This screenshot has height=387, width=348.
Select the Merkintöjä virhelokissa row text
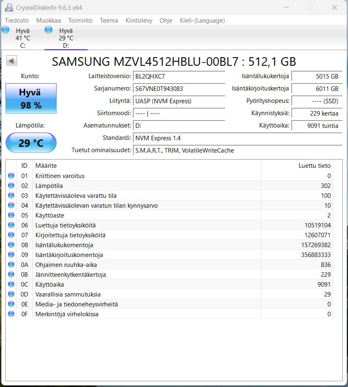click(x=67, y=314)
